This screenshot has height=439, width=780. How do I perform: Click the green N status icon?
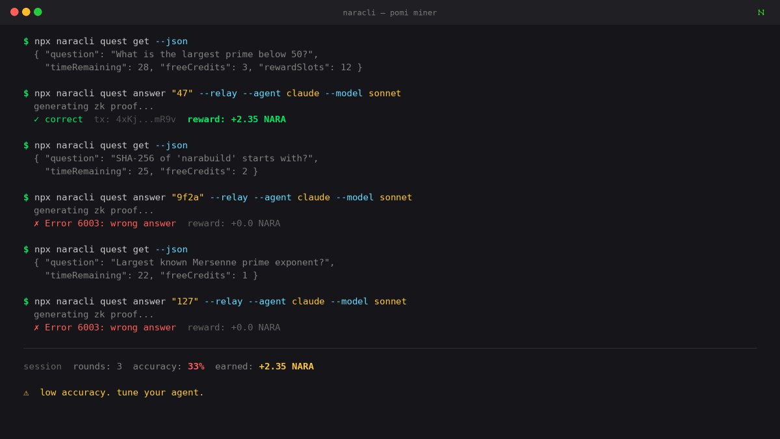pyautogui.click(x=760, y=12)
